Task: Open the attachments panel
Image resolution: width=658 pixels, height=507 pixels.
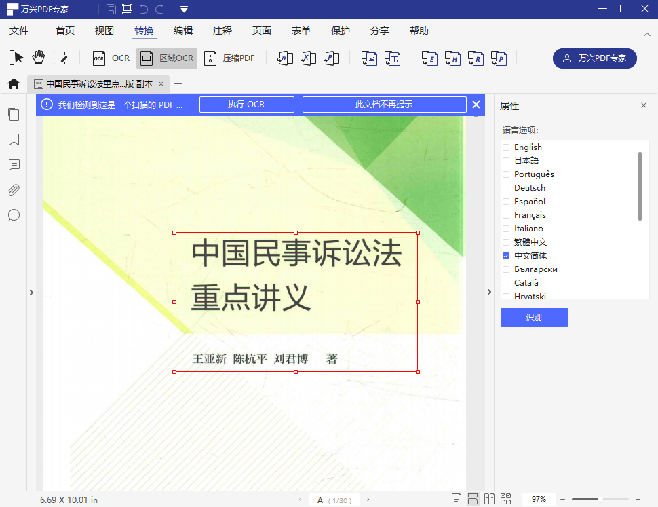Action: point(14,190)
